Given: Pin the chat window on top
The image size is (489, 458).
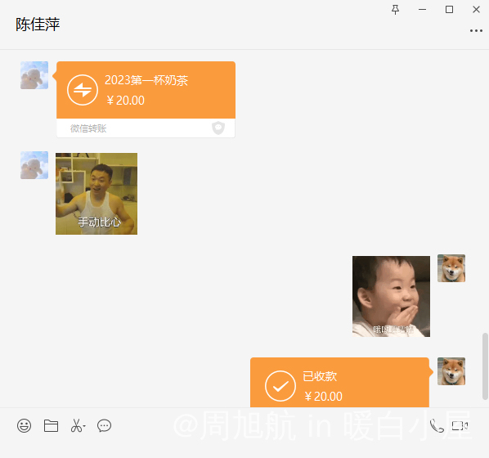Looking at the screenshot, I should pyautogui.click(x=396, y=10).
